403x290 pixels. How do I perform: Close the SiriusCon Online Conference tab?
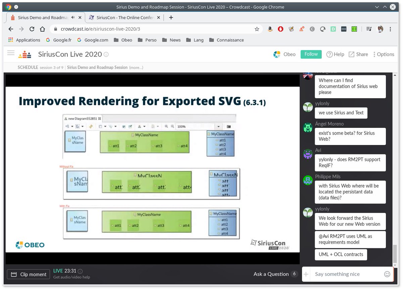pos(159,17)
